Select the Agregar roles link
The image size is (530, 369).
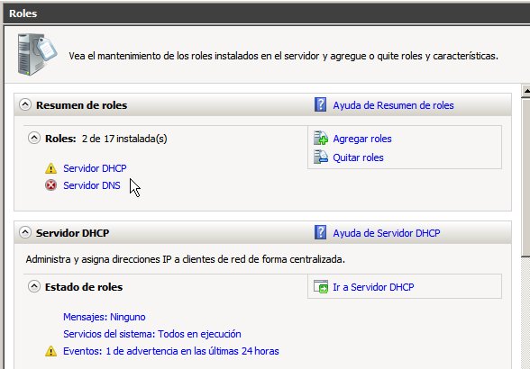coord(362,139)
